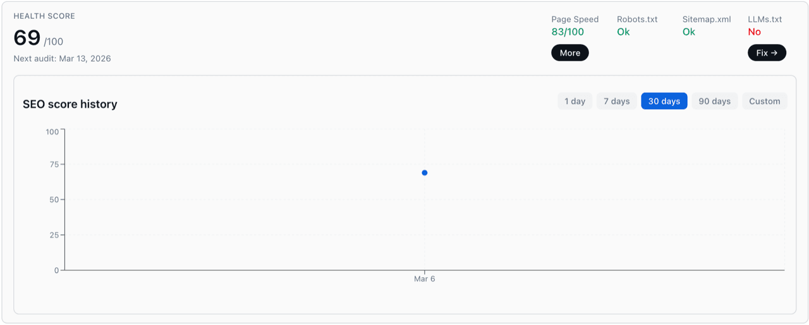Click the Sitemap.xml Ok status
The width and height of the screenshot is (809, 325).
[x=688, y=32]
